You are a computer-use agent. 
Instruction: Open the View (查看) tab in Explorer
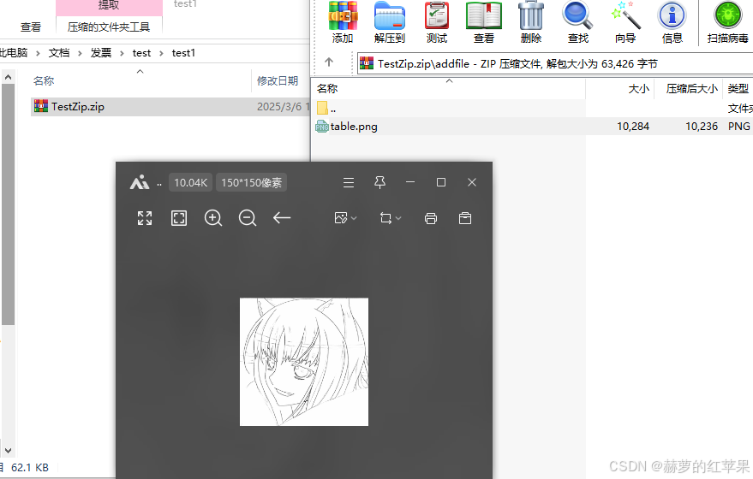point(31,27)
